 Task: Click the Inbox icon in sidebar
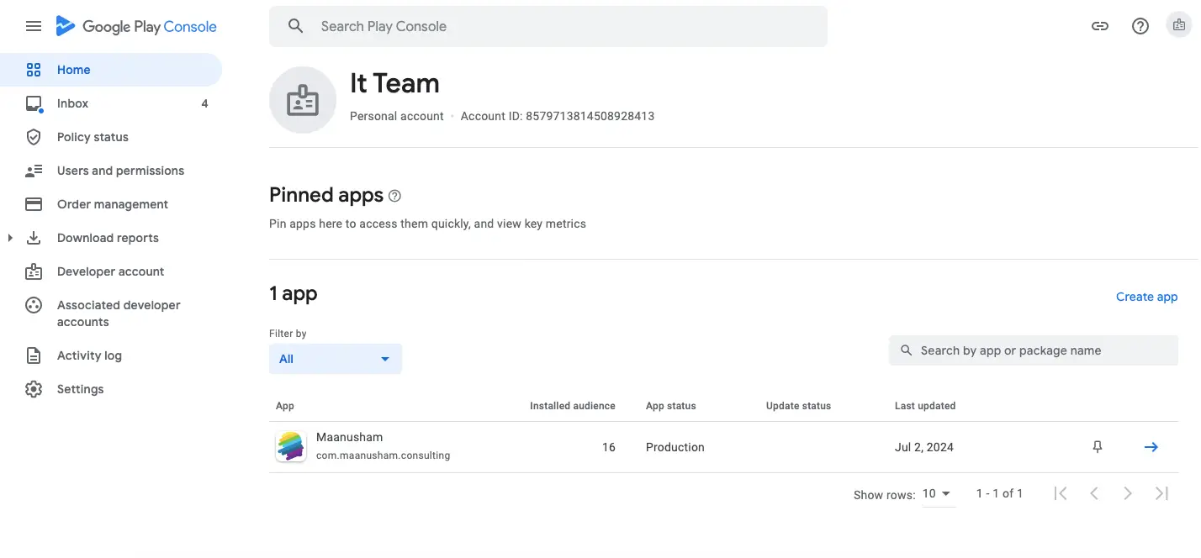click(x=34, y=103)
